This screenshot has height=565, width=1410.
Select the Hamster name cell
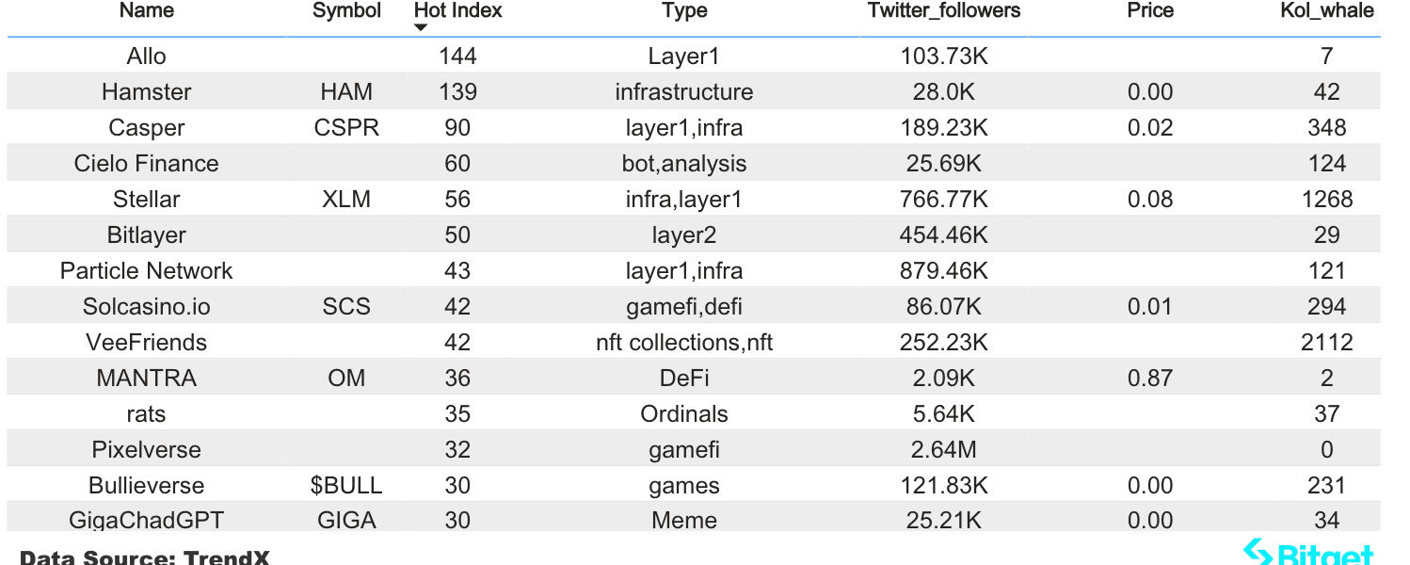coord(147,92)
